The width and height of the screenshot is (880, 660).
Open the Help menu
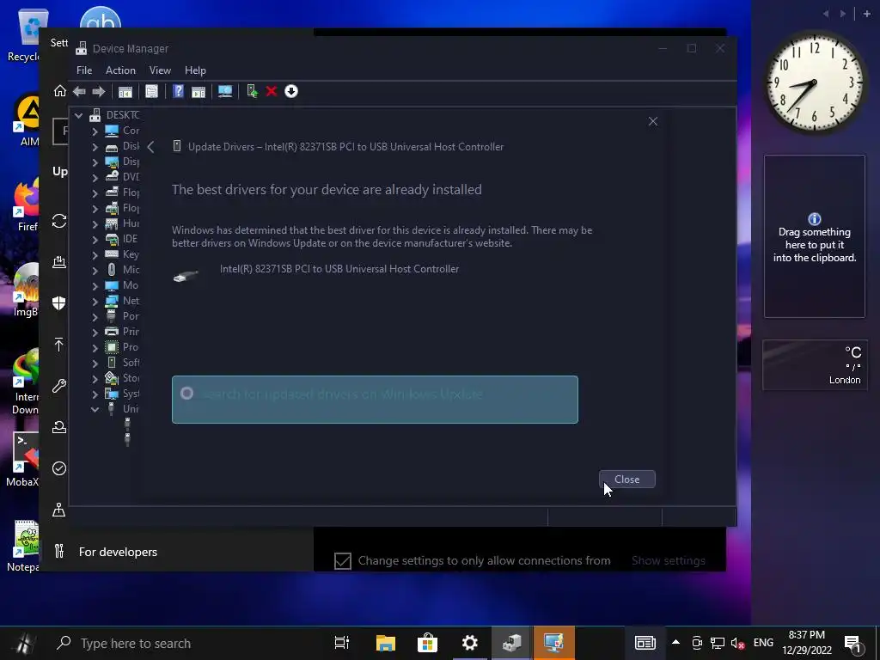click(x=195, y=70)
